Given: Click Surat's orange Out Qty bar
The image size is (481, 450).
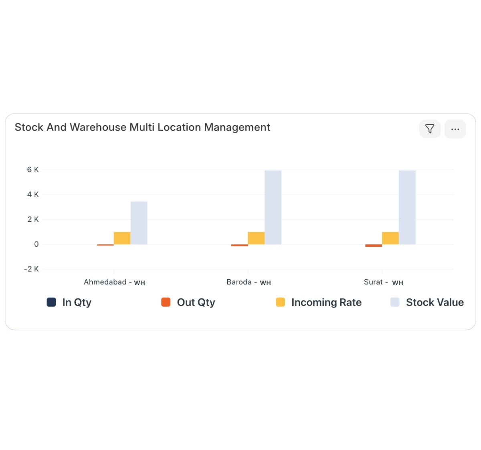Looking at the screenshot, I should (x=374, y=245).
